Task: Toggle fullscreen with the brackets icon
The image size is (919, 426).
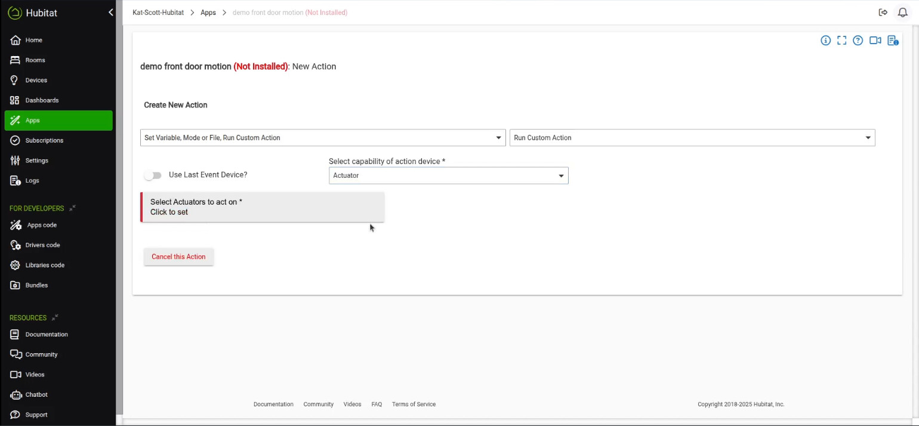Action: tap(841, 41)
